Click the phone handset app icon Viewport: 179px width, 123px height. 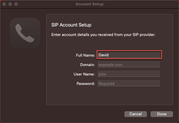point(25,33)
